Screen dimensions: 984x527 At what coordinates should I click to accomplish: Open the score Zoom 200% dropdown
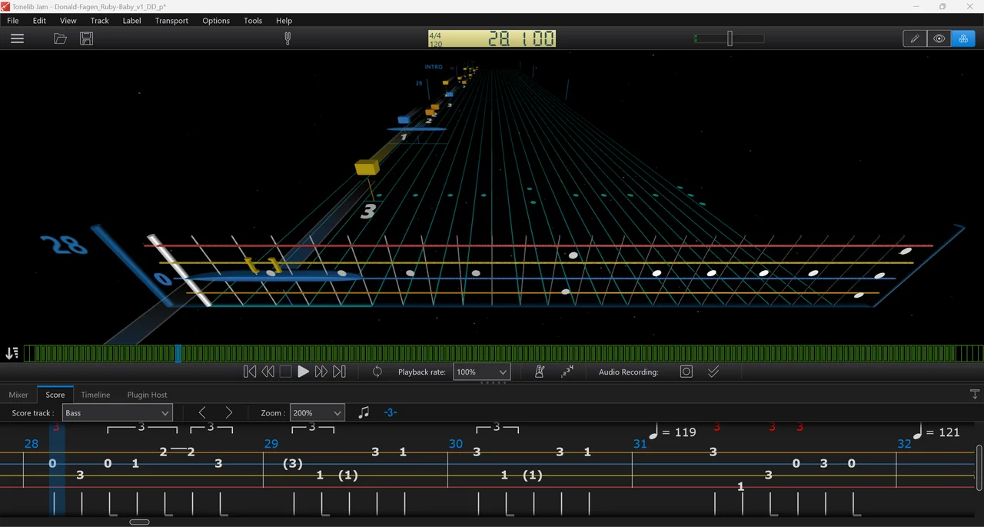click(x=317, y=413)
